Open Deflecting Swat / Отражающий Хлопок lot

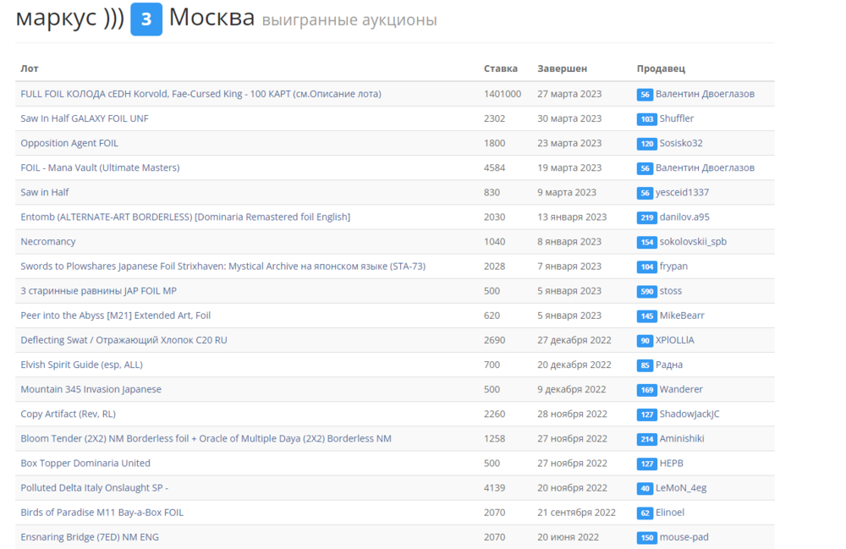tap(124, 340)
